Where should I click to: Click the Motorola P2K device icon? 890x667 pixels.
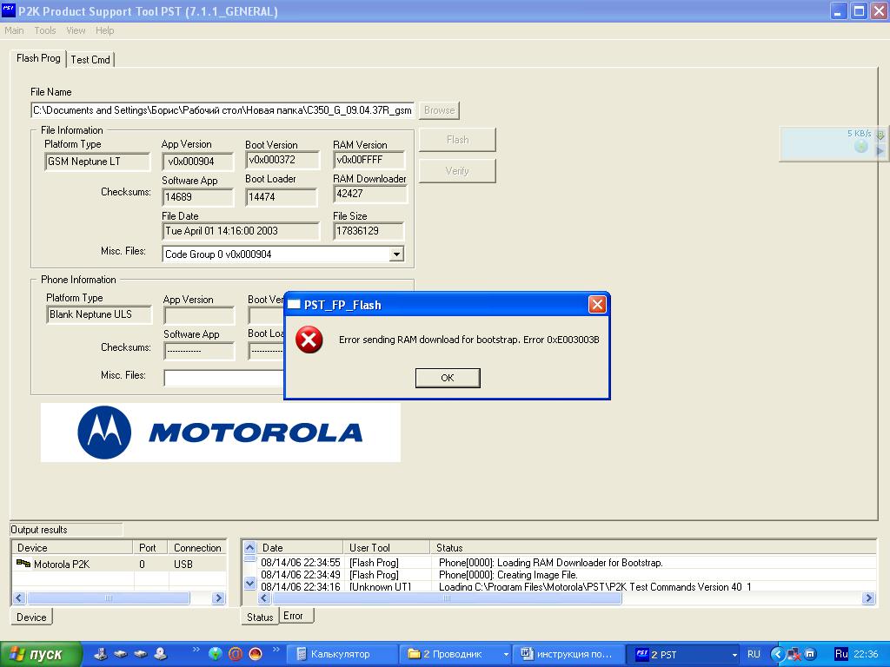click(23, 563)
